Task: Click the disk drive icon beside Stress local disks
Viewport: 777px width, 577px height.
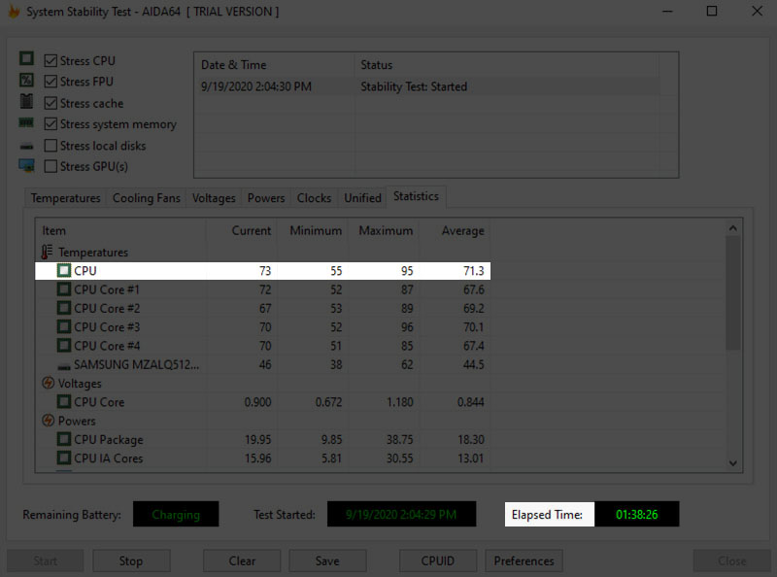Action: coord(27,147)
